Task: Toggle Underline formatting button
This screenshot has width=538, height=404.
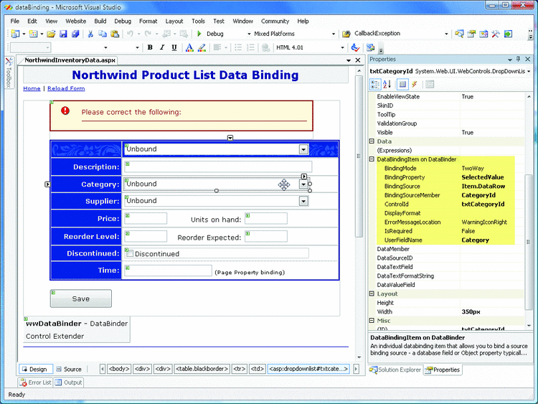Action: click(174, 47)
